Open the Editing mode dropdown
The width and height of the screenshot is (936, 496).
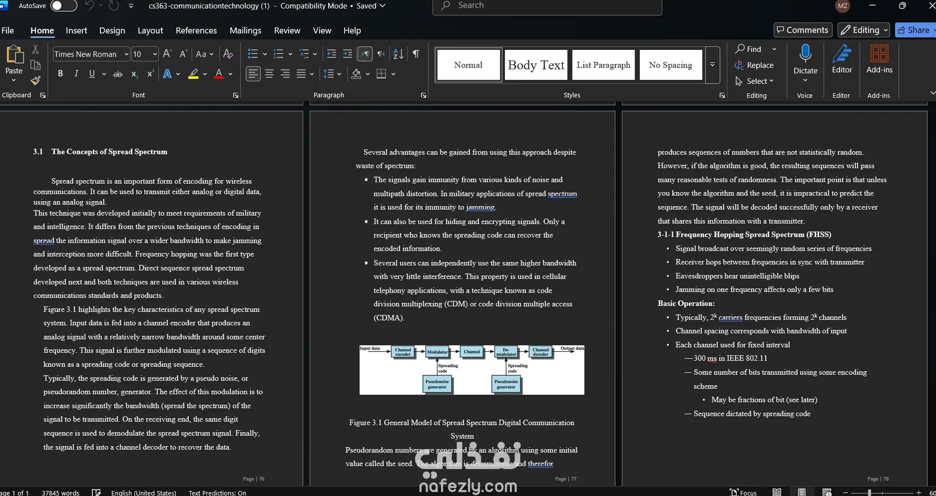(x=864, y=30)
